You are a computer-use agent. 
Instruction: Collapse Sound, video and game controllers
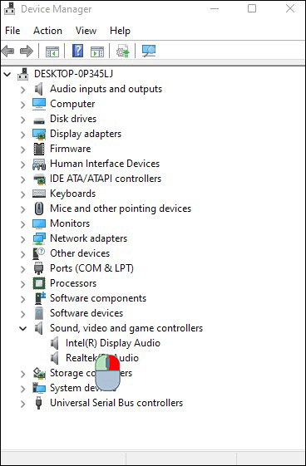point(23,328)
